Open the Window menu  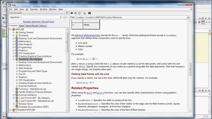[x=53, y=9]
